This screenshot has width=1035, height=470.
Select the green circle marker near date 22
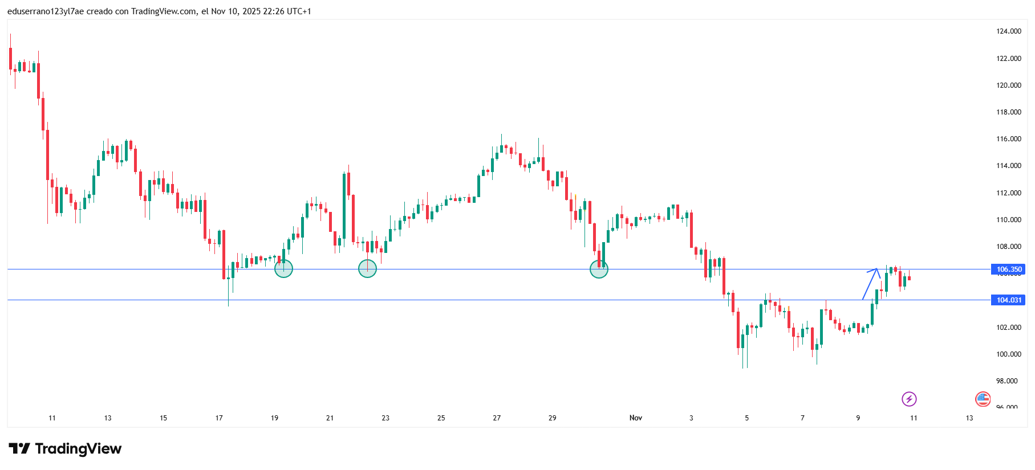367,268
